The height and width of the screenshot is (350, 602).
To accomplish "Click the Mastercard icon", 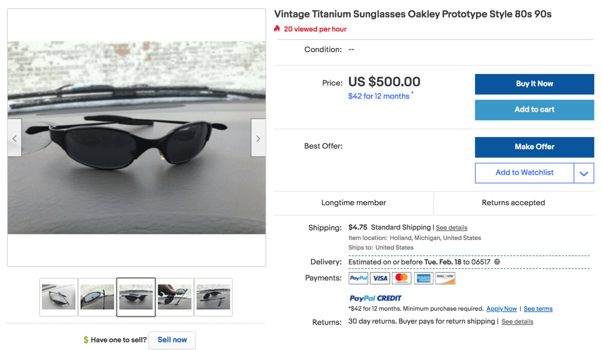I will 402,278.
